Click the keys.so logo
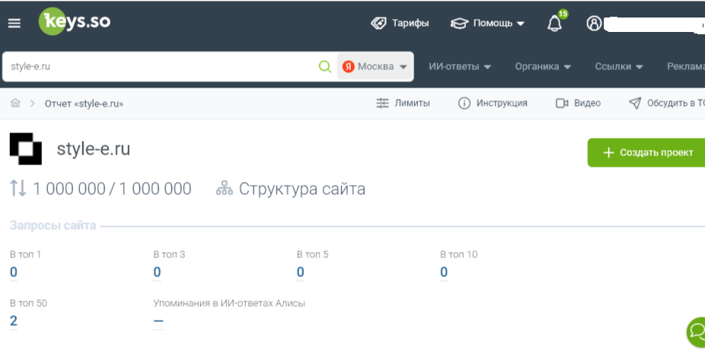The image size is (705, 351). [75, 22]
